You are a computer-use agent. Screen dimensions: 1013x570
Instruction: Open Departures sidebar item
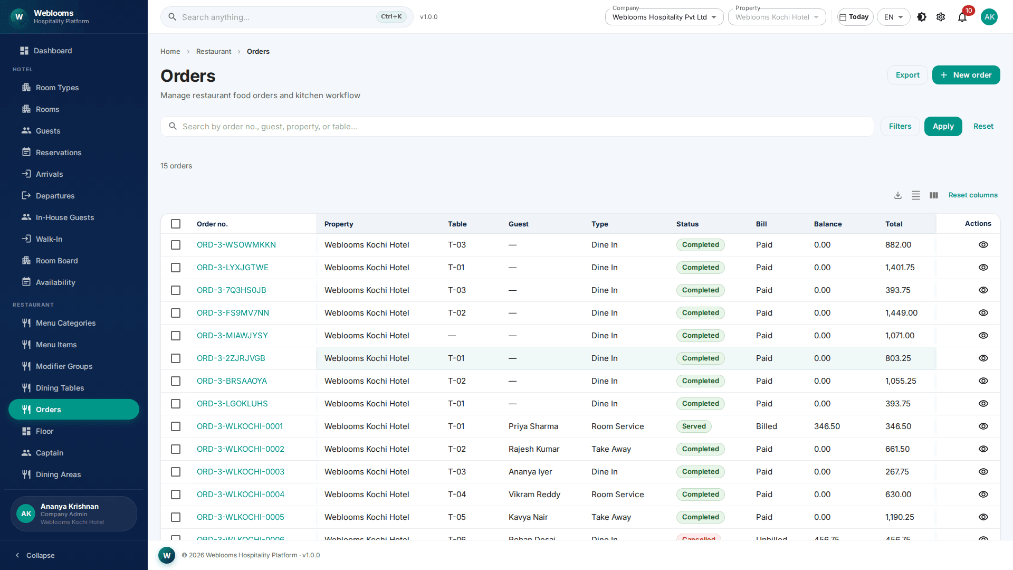point(74,196)
